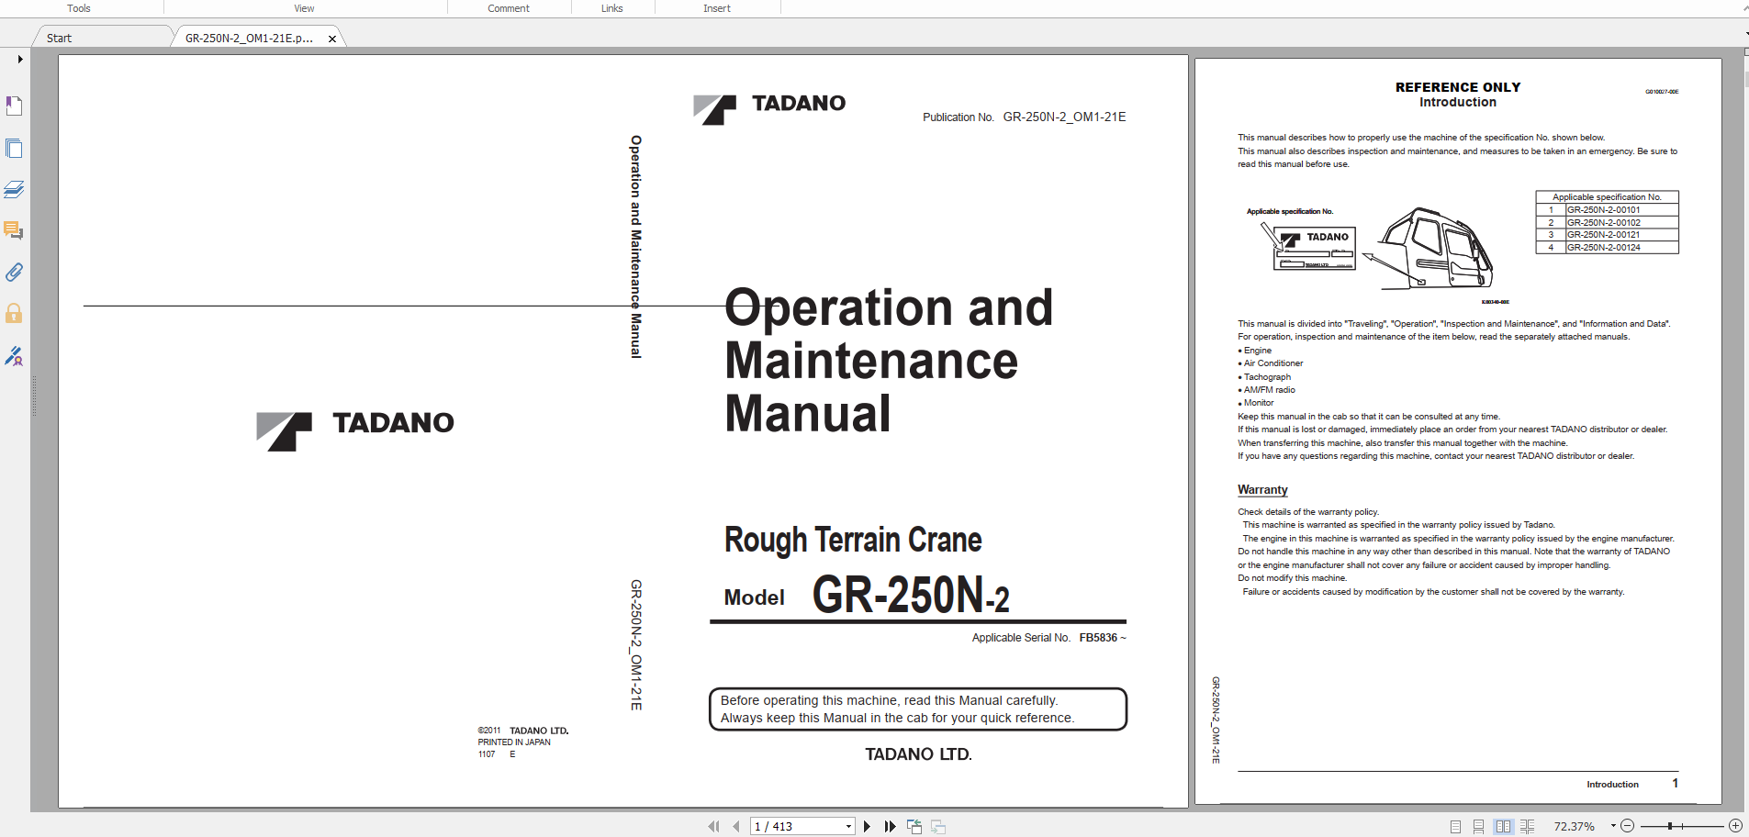The width and height of the screenshot is (1749, 837).
Task: Click the 'PRINTED IN JAPAN' text
Action: 514,742
